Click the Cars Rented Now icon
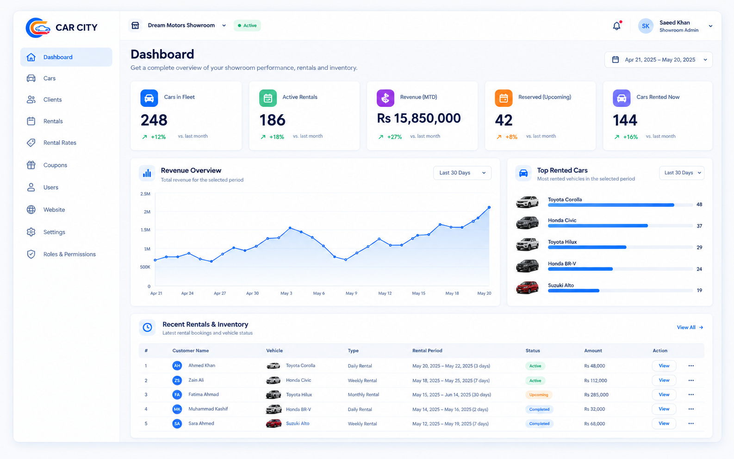 [622, 98]
